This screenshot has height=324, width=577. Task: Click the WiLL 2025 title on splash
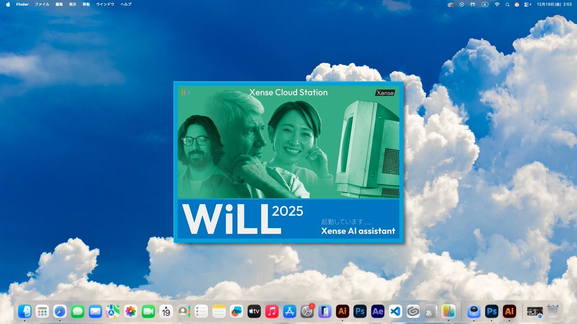point(243,220)
